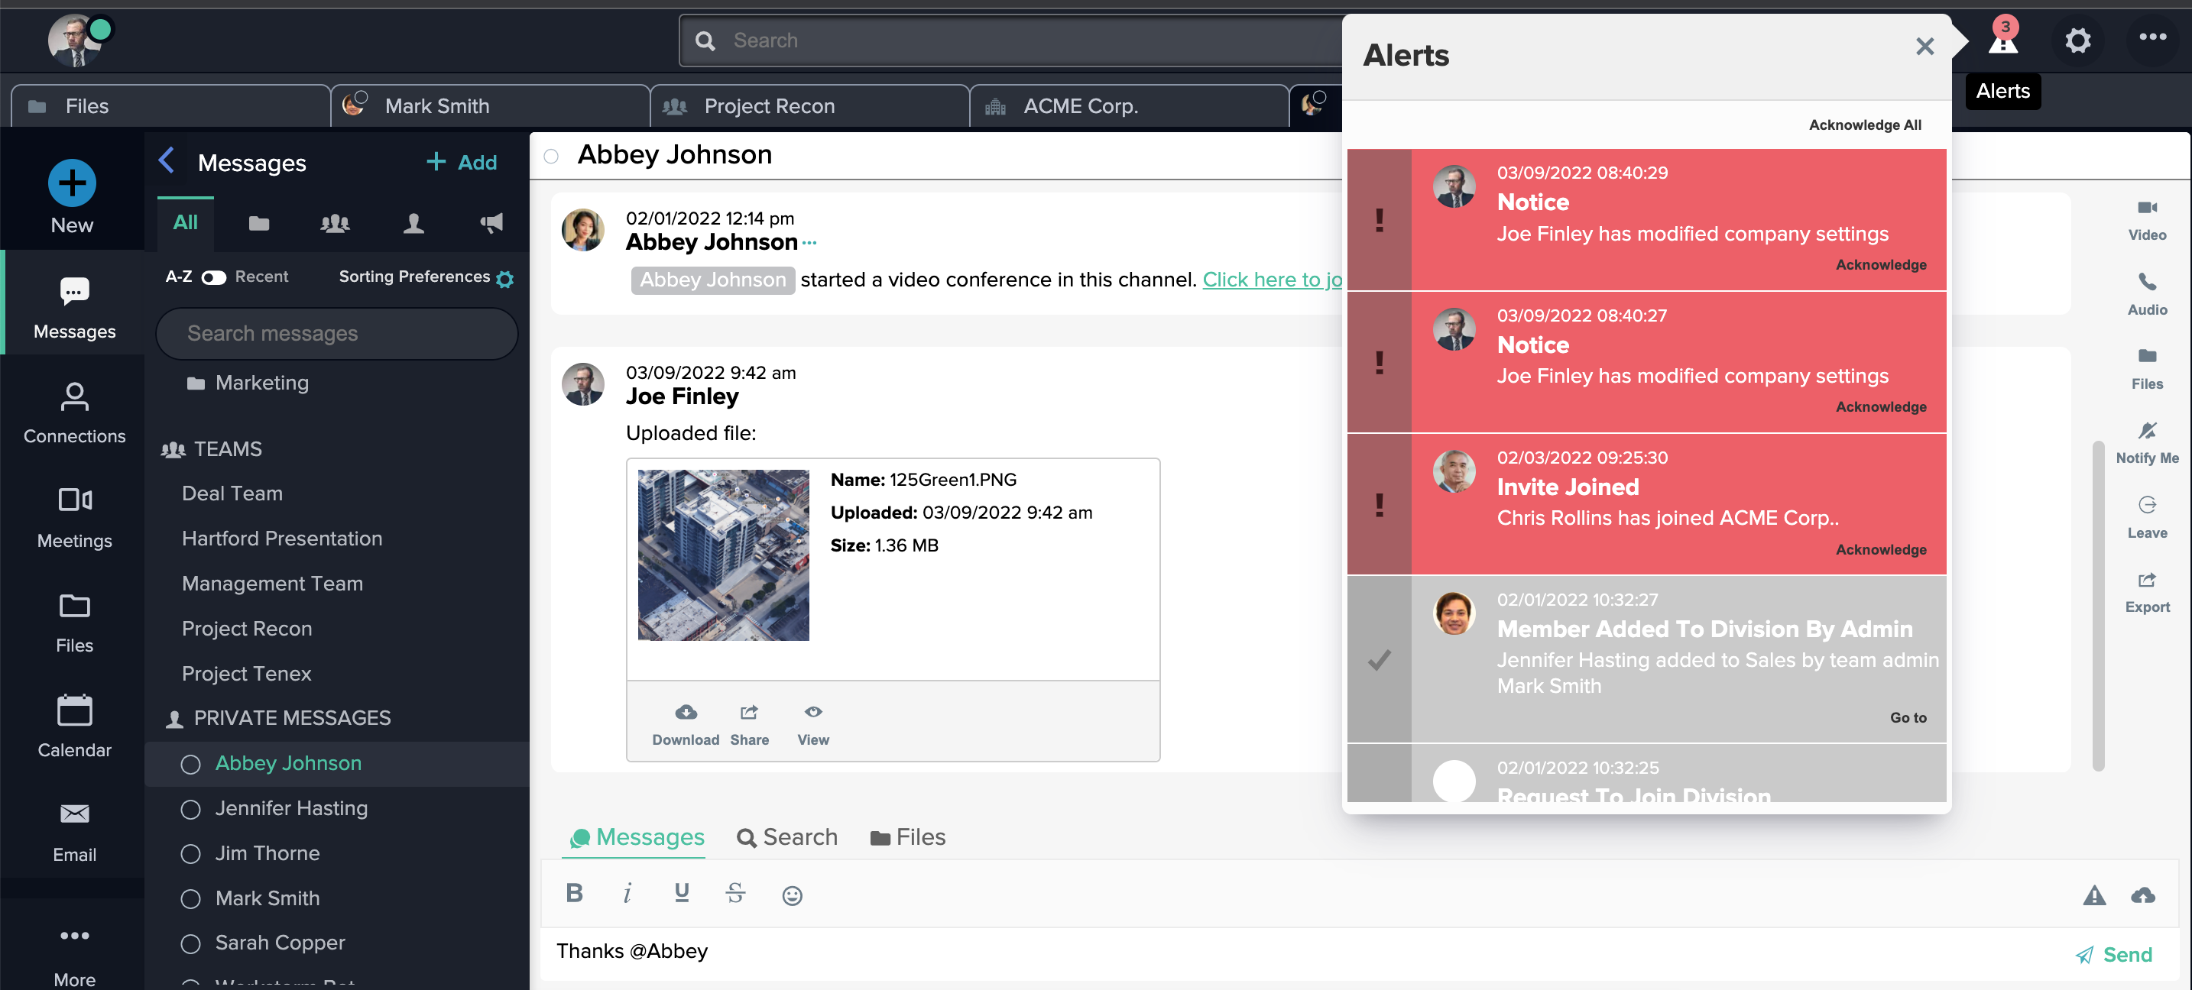Open the Search tab below conversation
The height and width of the screenshot is (990, 2192).
[786, 837]
